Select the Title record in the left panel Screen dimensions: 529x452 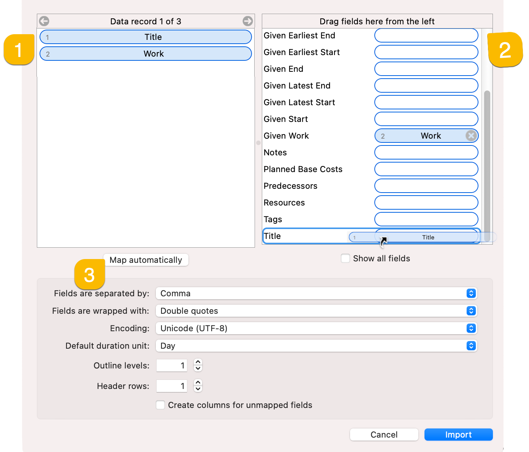tap(146, 37)
